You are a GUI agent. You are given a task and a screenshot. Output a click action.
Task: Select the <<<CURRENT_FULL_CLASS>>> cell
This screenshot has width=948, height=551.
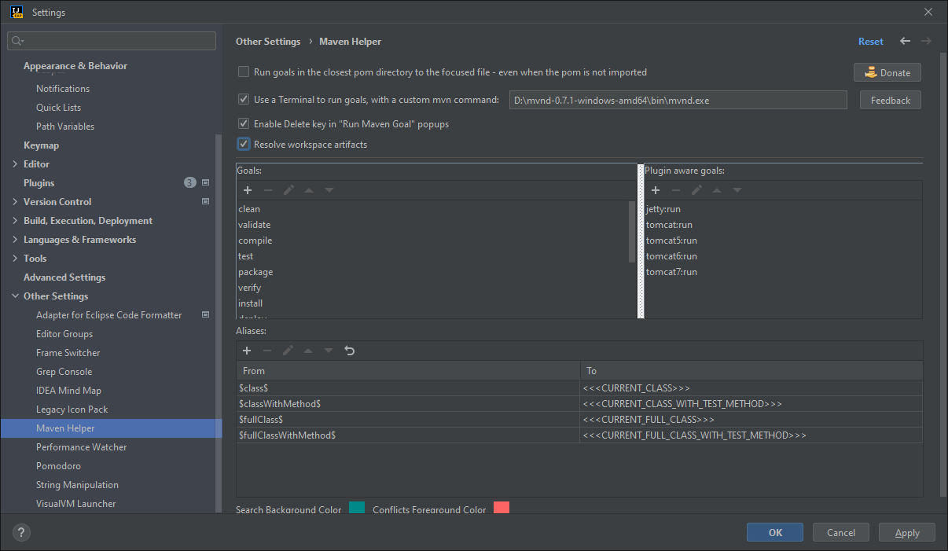(751, 420)
